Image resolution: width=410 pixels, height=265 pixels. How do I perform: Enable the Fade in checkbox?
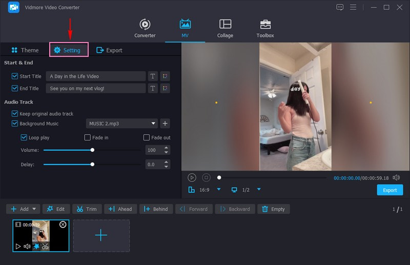[88, 138]
